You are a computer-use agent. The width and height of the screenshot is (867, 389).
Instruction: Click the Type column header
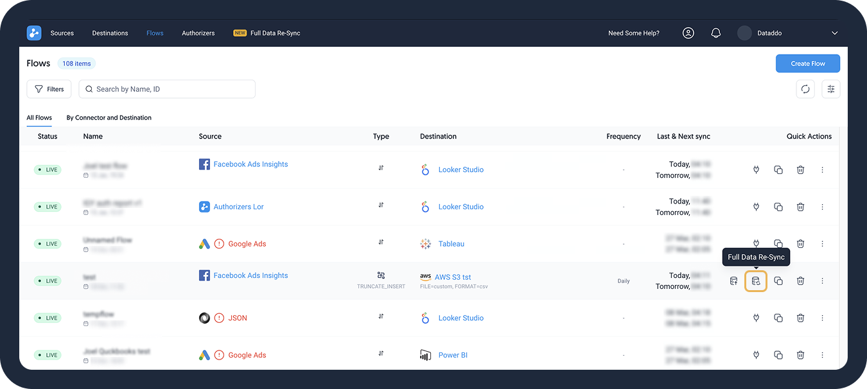(381, 136)
